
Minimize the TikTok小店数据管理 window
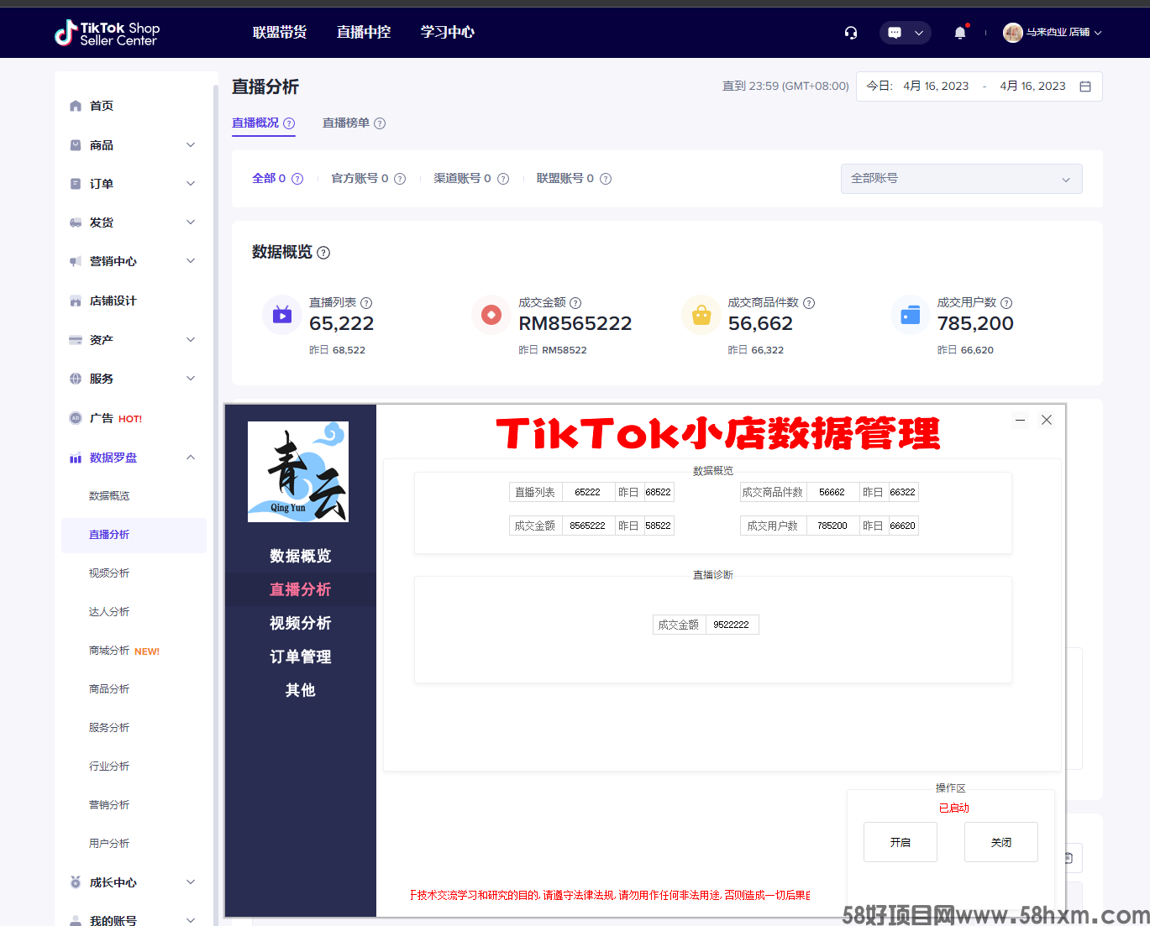[x=1020, y=420]
